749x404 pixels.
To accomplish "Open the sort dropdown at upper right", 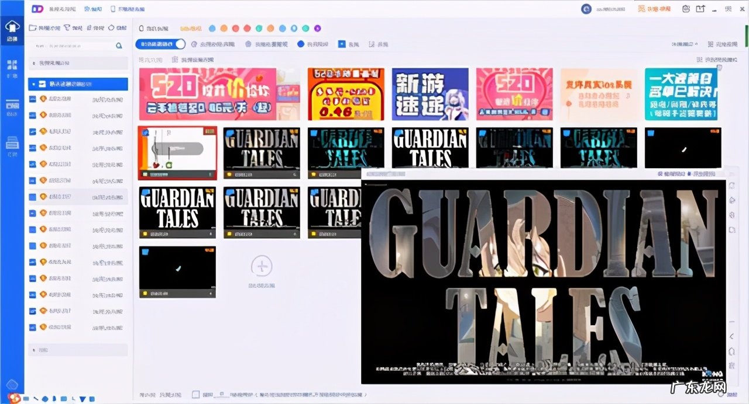I will (685, 44).
